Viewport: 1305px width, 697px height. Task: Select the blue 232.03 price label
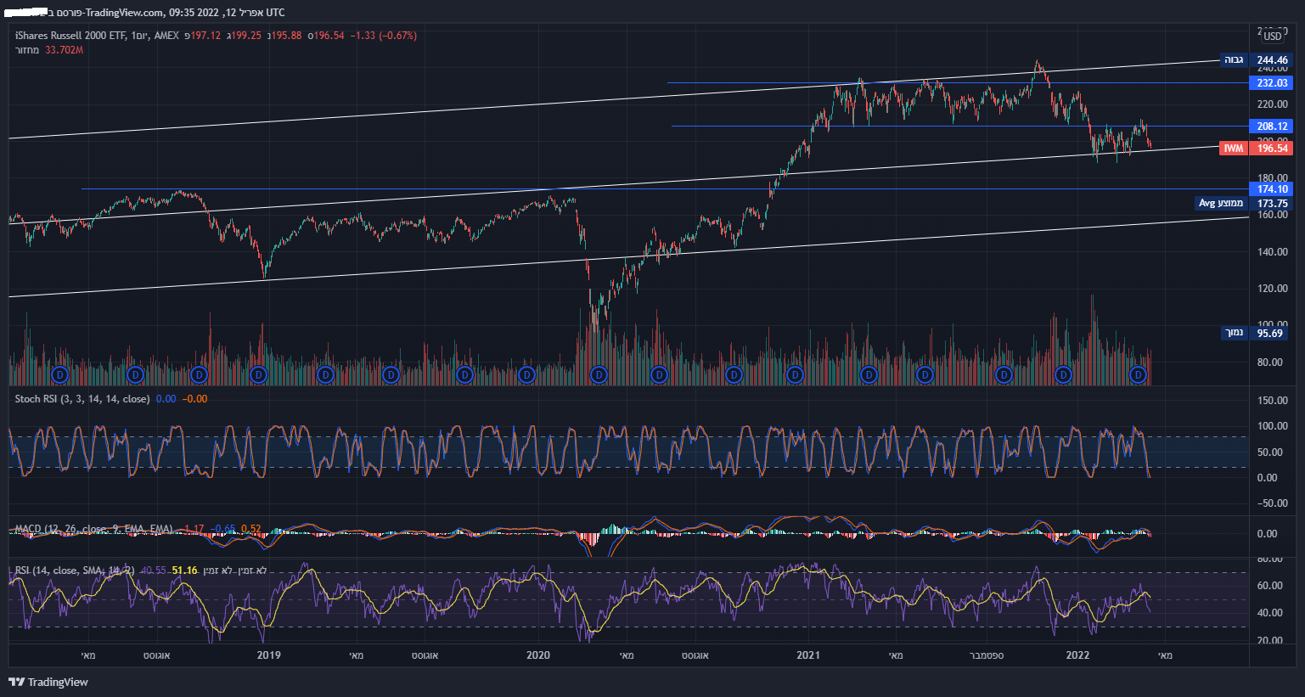1272,83
